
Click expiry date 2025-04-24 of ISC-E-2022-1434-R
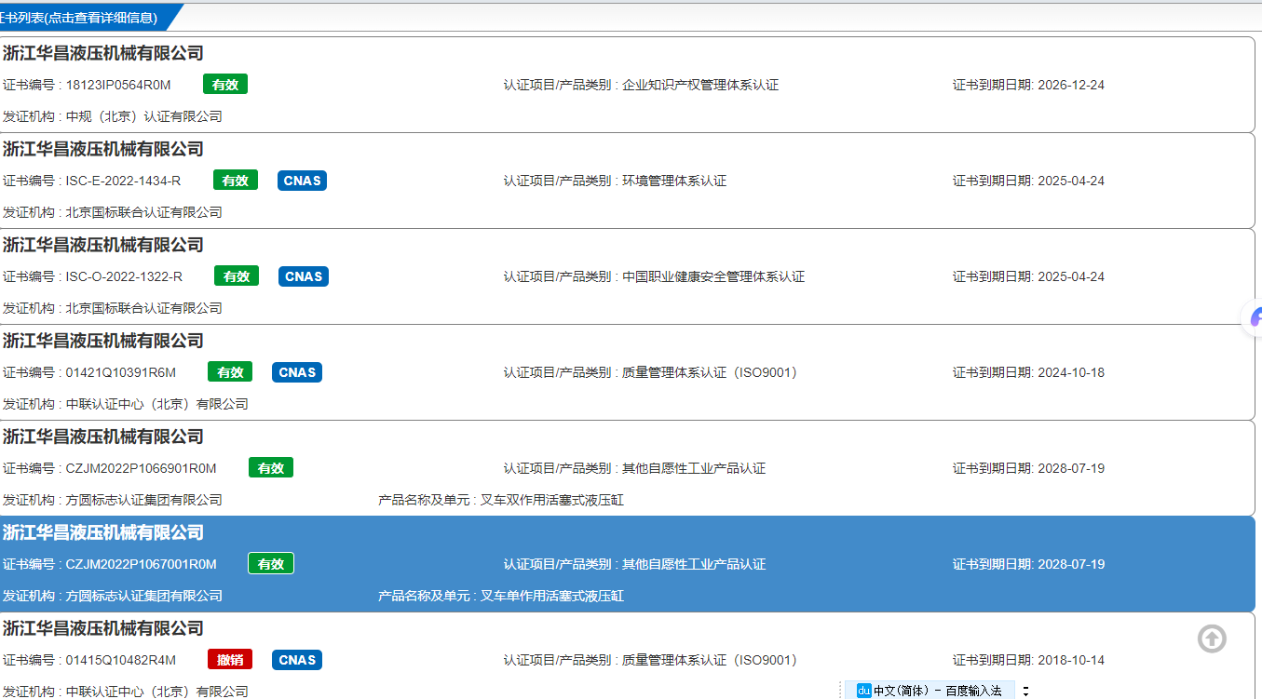1071,181
